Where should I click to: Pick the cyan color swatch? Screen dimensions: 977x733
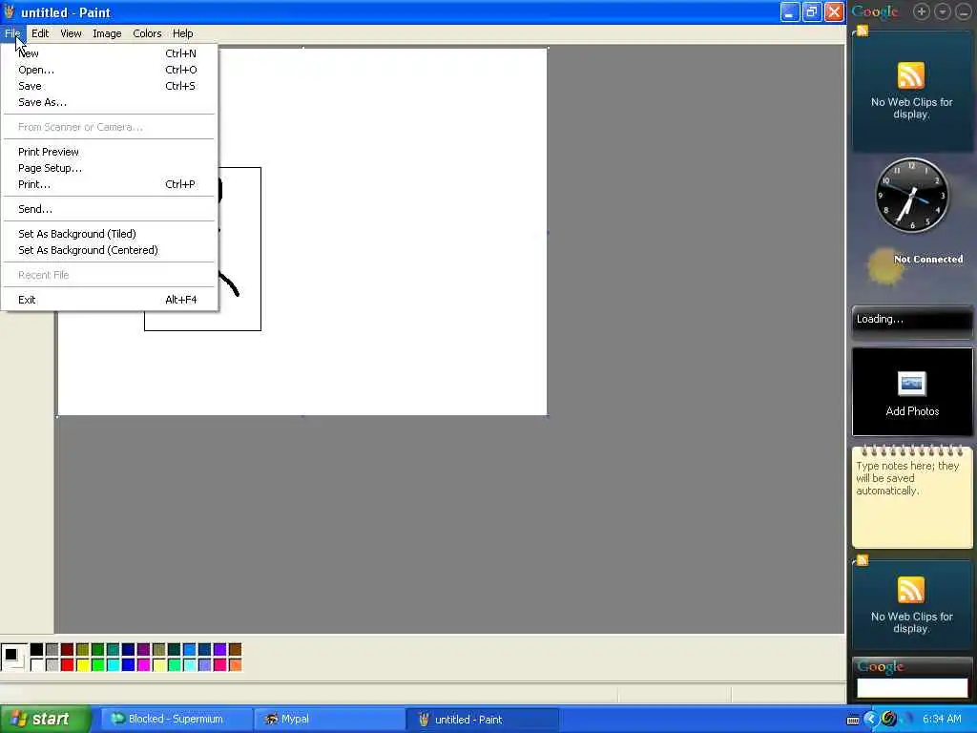(113, 665)
